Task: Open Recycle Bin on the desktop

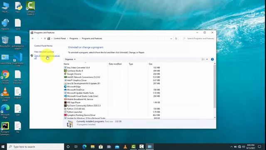Action: point(5,42)
